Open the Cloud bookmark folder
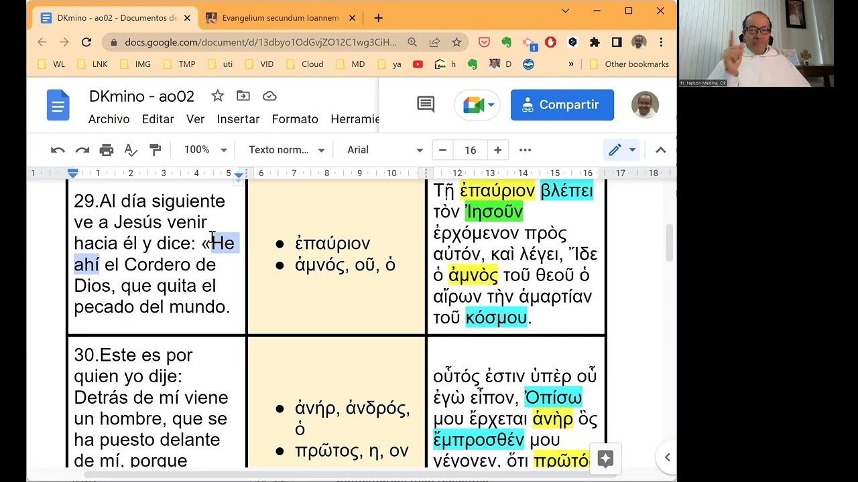858x482 pixels. click(305, 64)
